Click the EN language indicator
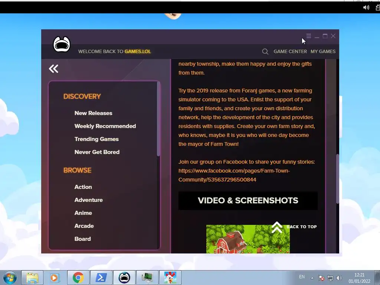The image size is (380, 285). point(302,277)
